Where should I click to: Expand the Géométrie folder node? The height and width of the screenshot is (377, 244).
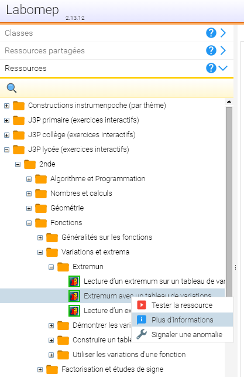pyautogui.click(x=29, y=208)
